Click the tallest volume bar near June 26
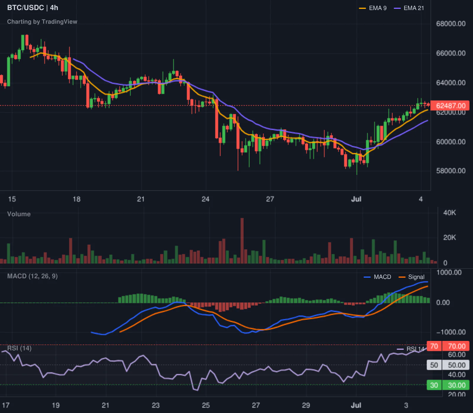Image resolution: width=473 pixels, height=413 pixels. [x=242, y=240]
